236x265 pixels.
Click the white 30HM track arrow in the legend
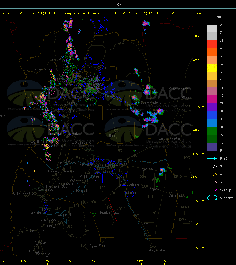[x=212, y=166]
